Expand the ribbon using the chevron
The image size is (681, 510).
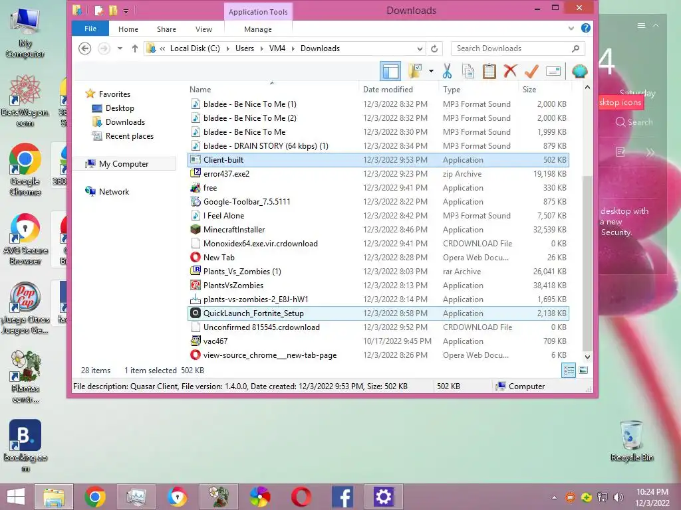(x=571, y=28)
